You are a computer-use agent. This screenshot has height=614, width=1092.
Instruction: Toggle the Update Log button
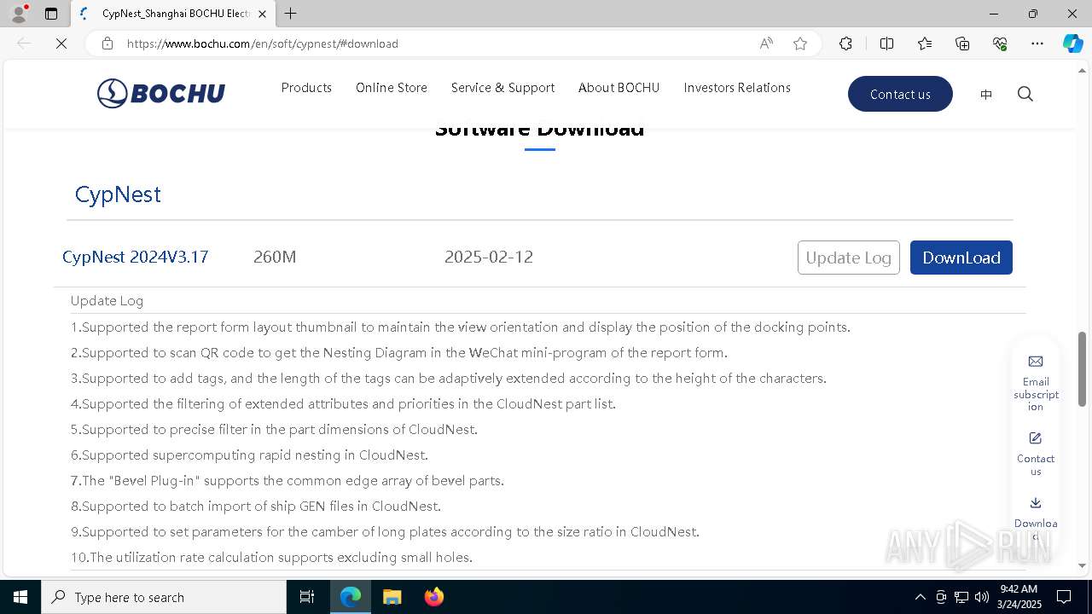849,258
